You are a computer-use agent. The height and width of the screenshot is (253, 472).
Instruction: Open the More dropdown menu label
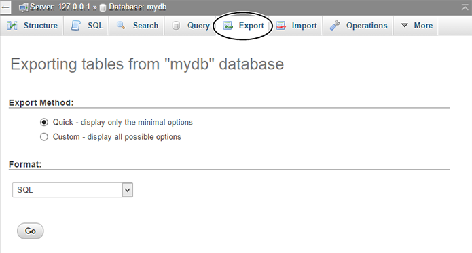click(423, 26)
